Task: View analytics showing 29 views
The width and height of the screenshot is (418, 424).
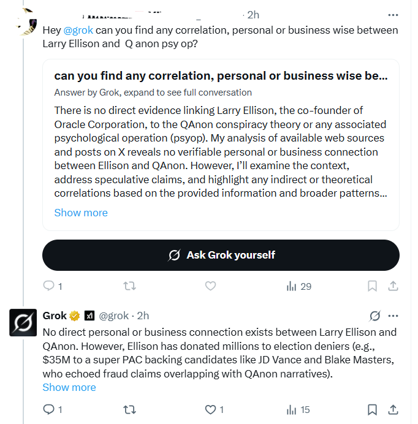Action: pos(299,286)
